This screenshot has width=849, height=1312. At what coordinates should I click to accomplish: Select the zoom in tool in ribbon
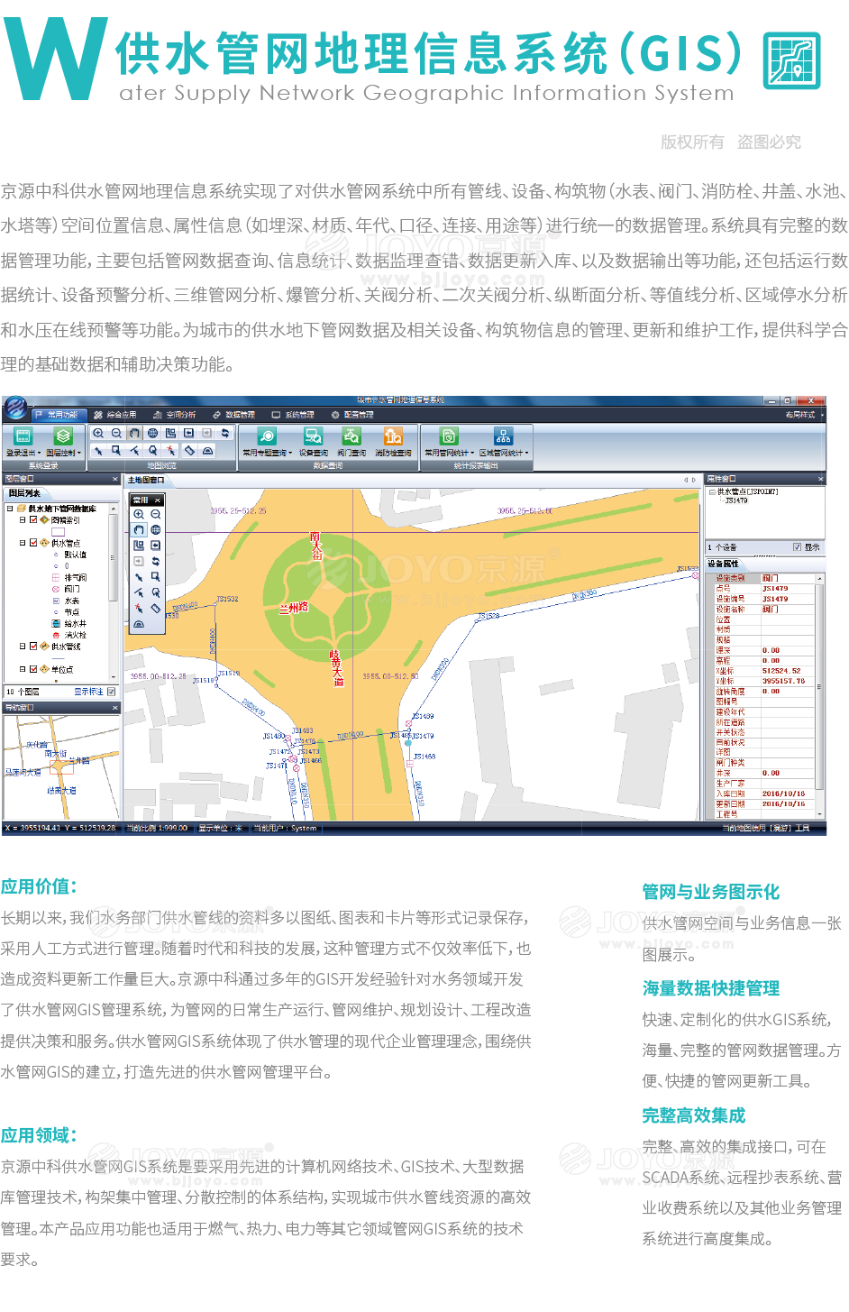point(98,434)
